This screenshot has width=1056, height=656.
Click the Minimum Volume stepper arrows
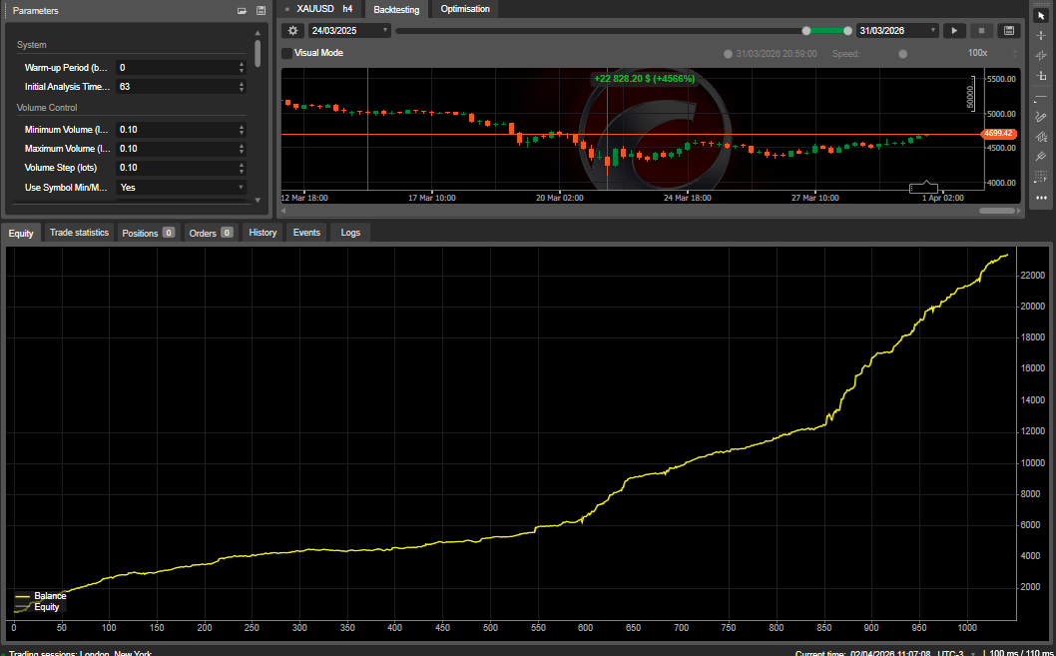pos(242,130)
